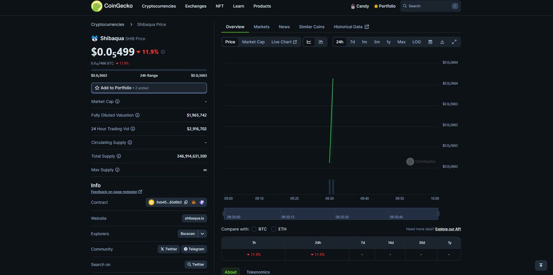Viewport: 553px width, 275px height.
Task: Open the Learn nav menu
Action: [239, 6]
